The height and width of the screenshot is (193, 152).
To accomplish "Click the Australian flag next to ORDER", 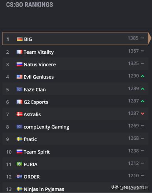I will tap(19, 177).
